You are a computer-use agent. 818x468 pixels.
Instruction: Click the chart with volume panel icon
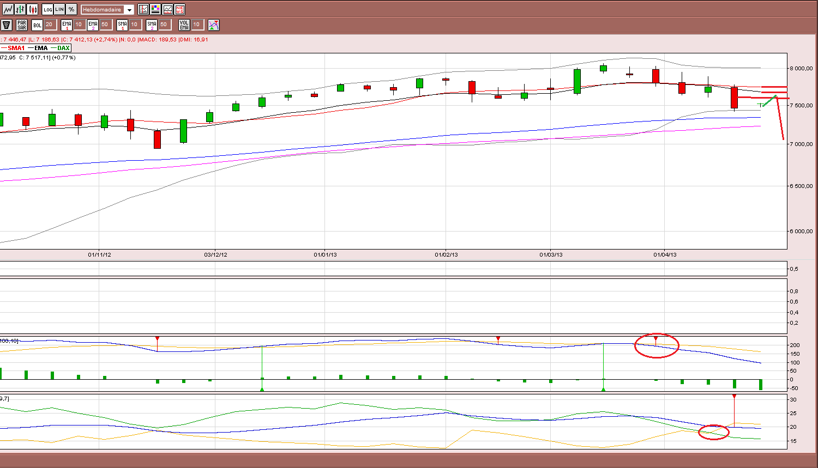pos(167,9)
